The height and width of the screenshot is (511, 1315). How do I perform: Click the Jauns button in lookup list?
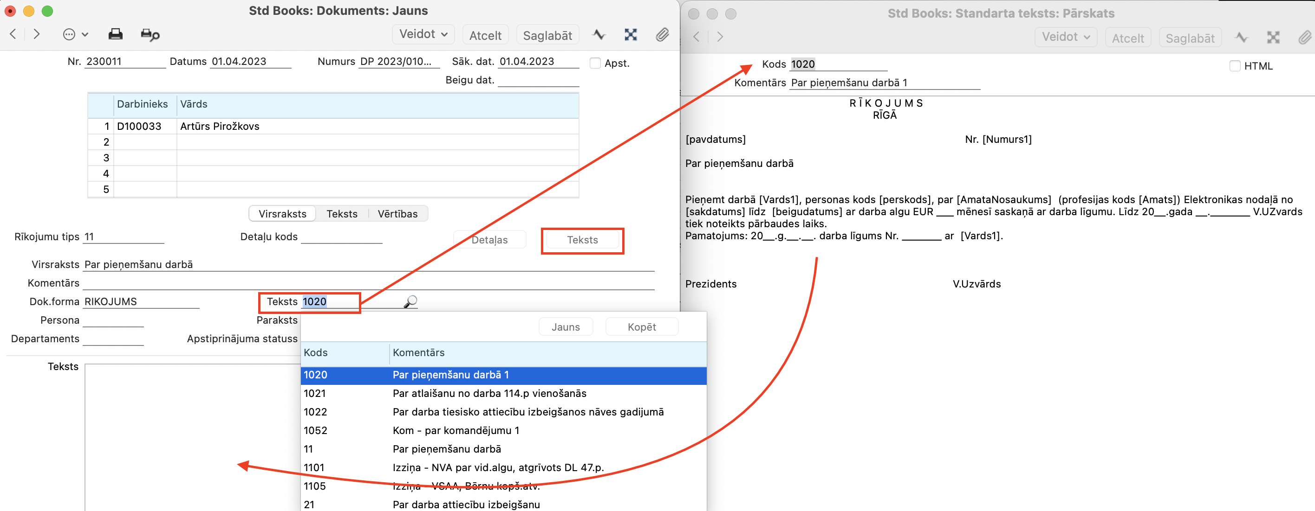click(565, 327)
